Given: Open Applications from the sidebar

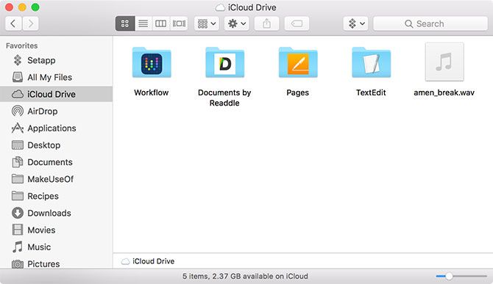Looking at the screenshot, I should 56,128.
